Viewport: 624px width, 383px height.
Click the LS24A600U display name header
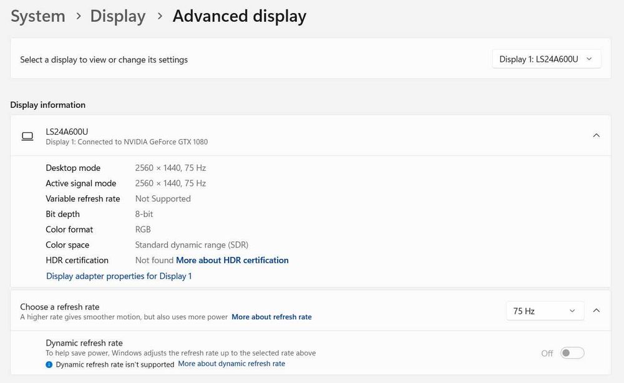(67, 132)
